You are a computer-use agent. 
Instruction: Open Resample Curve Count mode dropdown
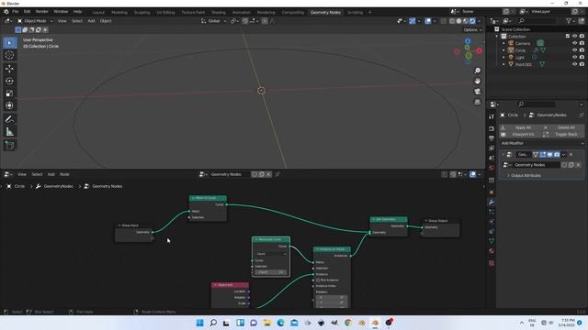[271, 254]
